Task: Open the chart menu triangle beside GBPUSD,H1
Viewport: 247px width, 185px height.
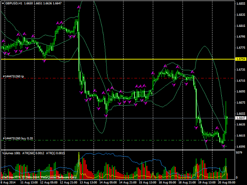Action: [x=3, y=3]
